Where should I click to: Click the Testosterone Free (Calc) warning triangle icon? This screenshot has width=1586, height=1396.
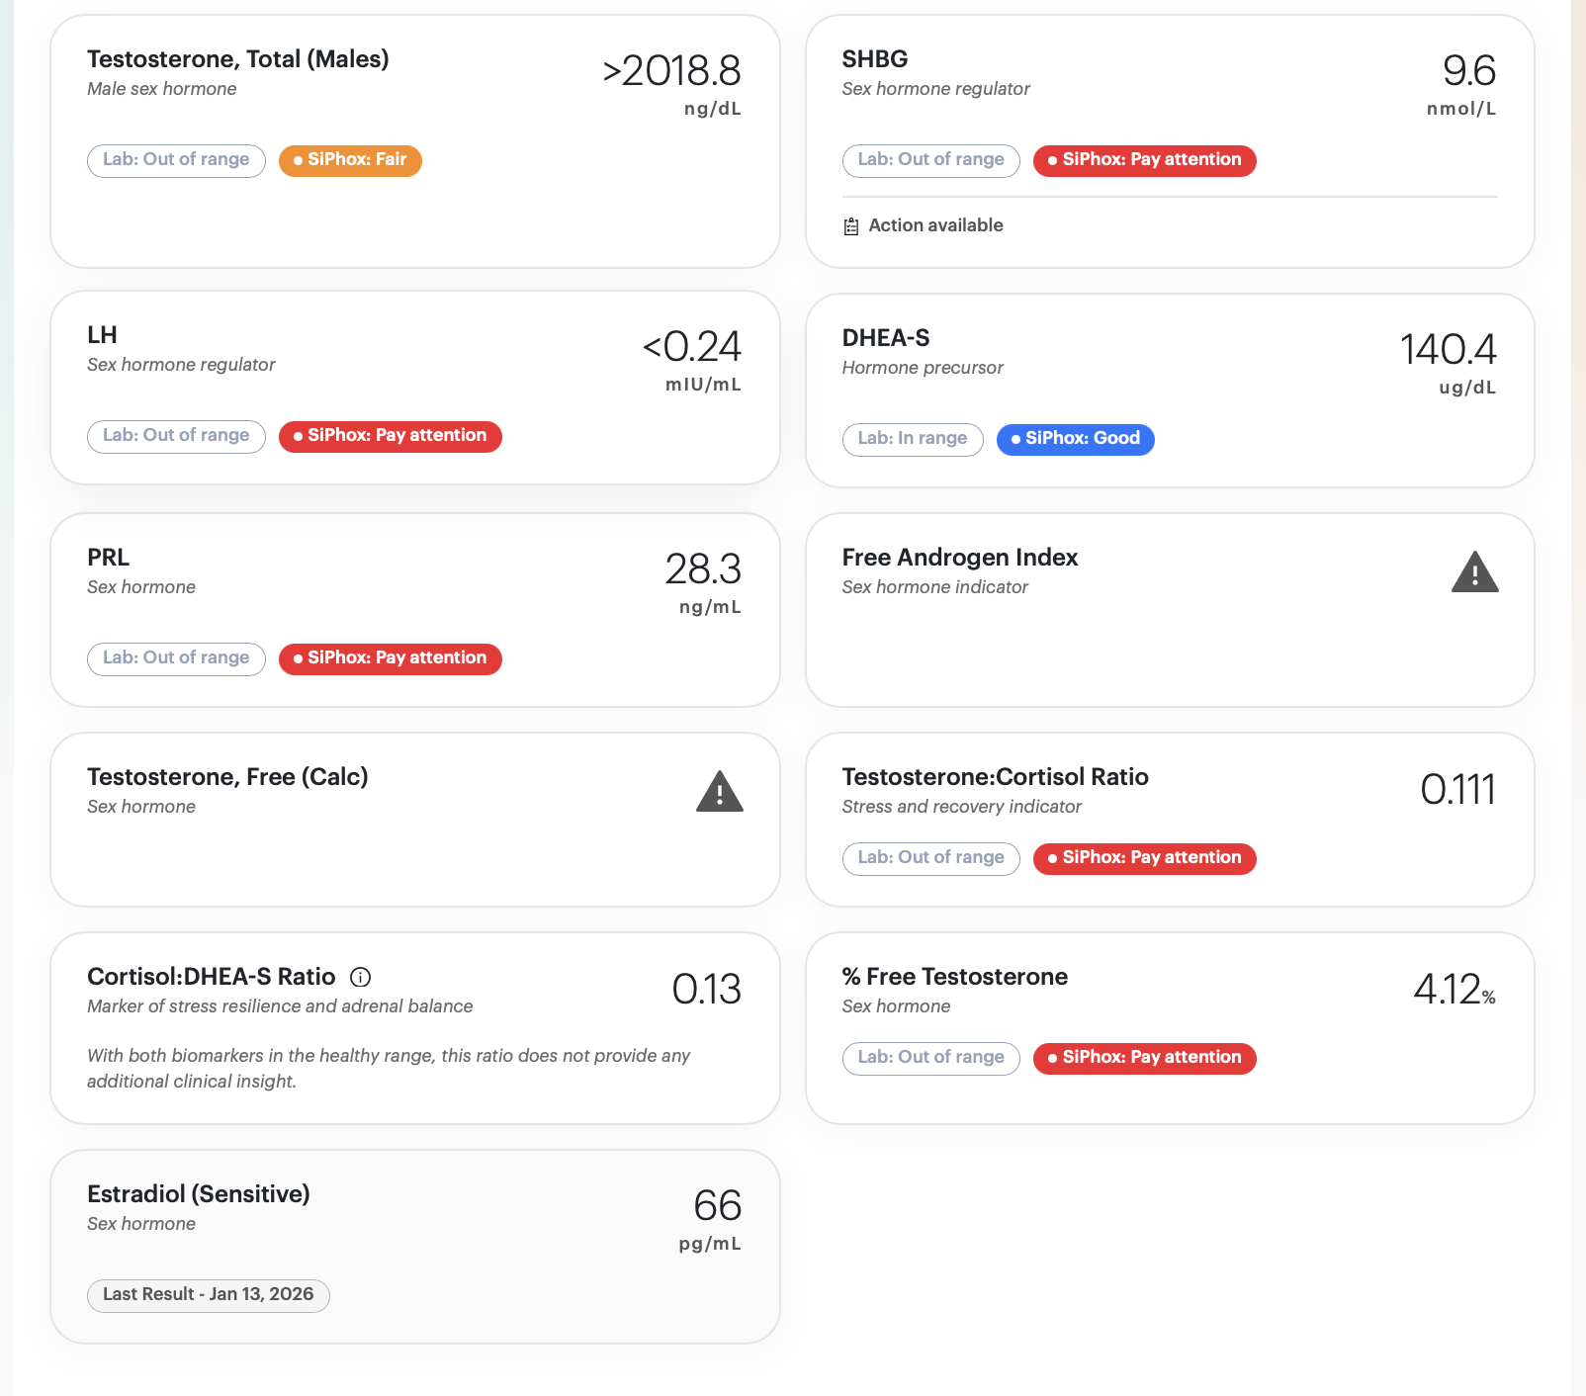pos(719,792)
